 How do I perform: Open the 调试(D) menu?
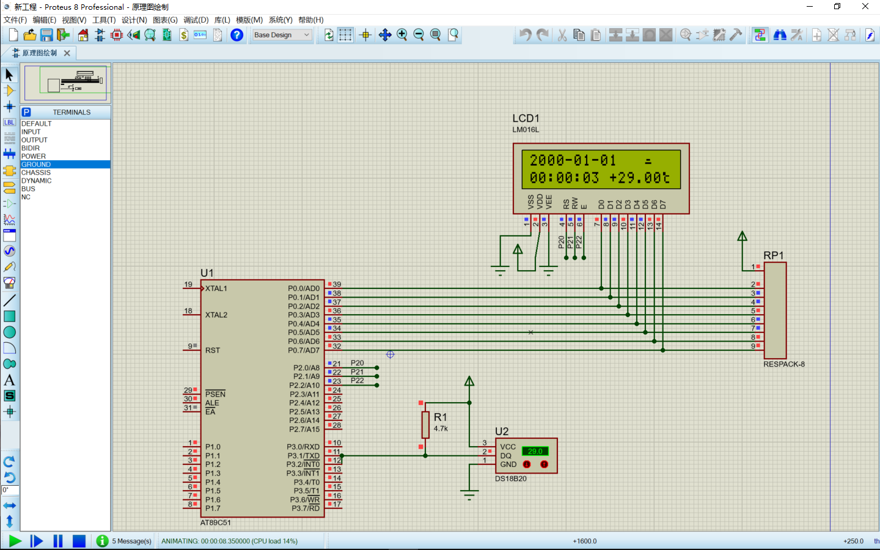(x=196, y=20)
